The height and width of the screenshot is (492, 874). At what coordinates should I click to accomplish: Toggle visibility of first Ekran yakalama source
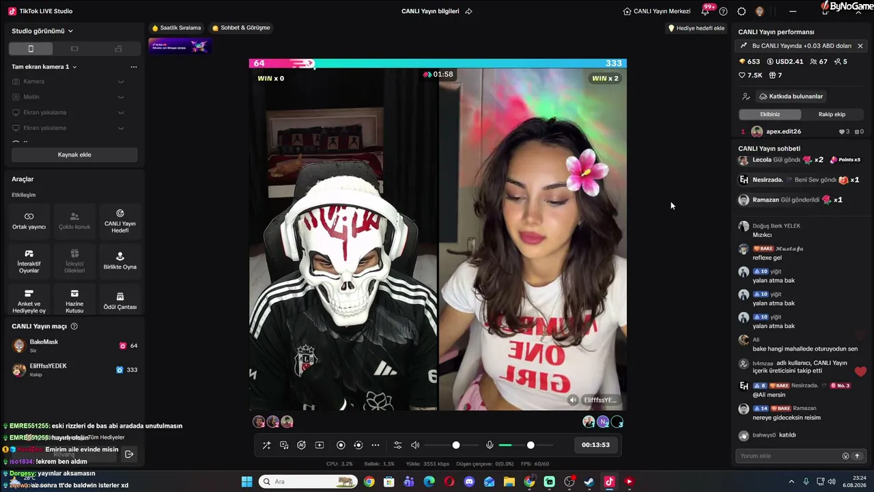click(x=121, y=113)
